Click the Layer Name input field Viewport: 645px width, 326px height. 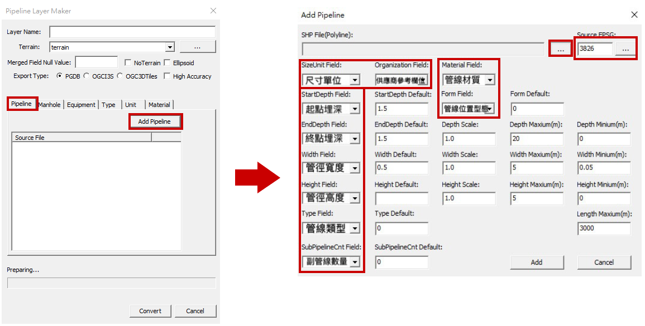pos(132,32)
